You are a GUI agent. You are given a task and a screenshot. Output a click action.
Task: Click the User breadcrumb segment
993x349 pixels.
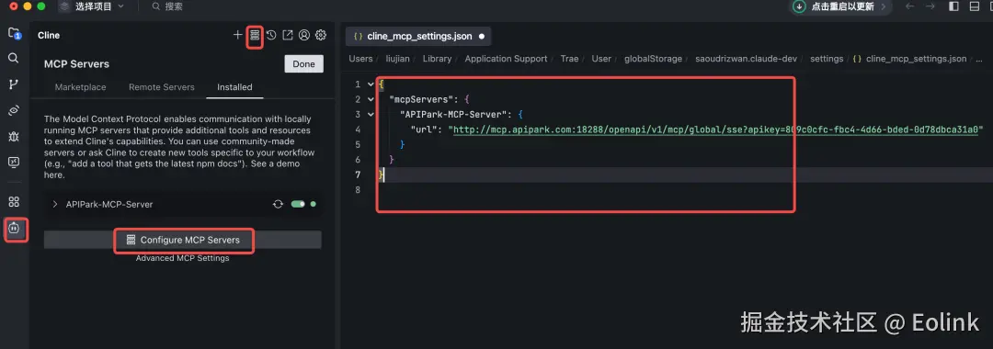[601, 58]
